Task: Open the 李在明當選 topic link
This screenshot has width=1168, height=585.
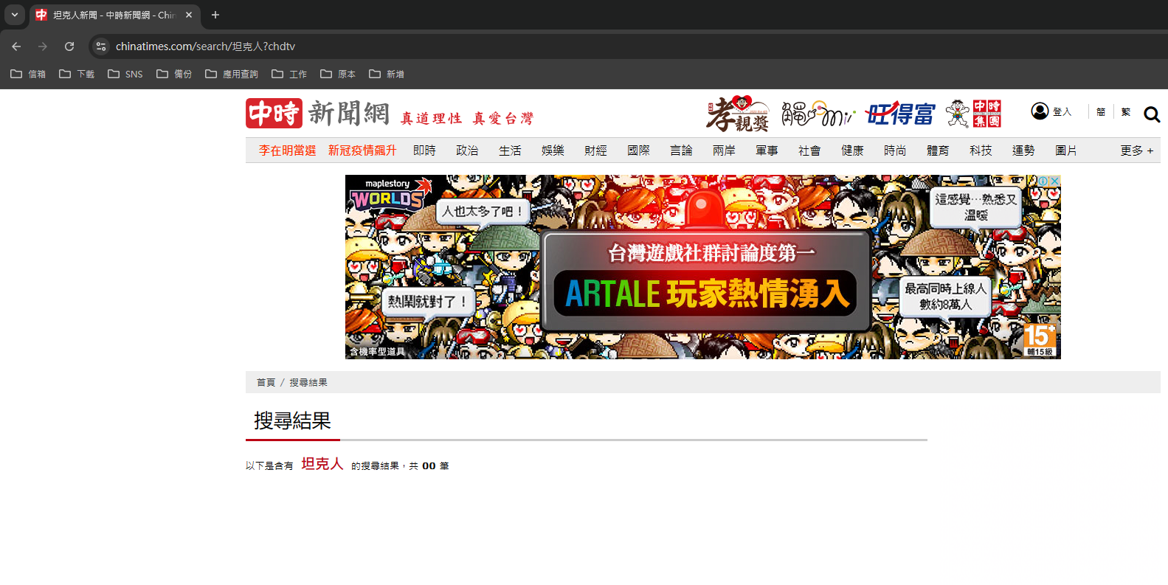Action: point(287,150)
